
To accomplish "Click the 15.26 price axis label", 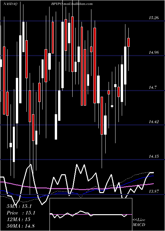I will point(154,18).
